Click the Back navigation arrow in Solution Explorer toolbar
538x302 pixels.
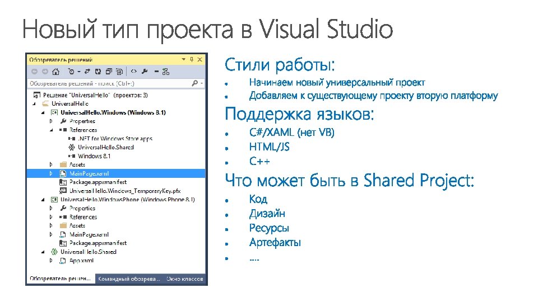[x=34, y=72]
